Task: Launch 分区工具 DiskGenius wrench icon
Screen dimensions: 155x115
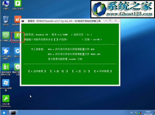Action: (x=6, y=101)
